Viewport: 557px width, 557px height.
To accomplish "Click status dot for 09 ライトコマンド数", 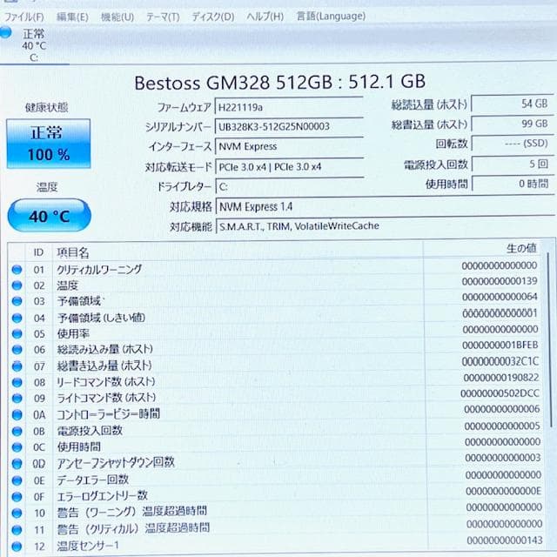I will tap(17, 399).
